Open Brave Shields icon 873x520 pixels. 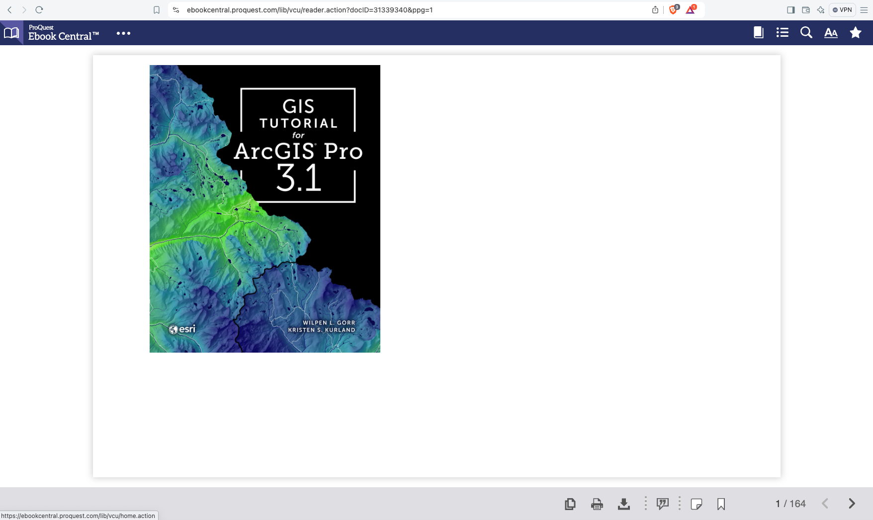(674, 10)
